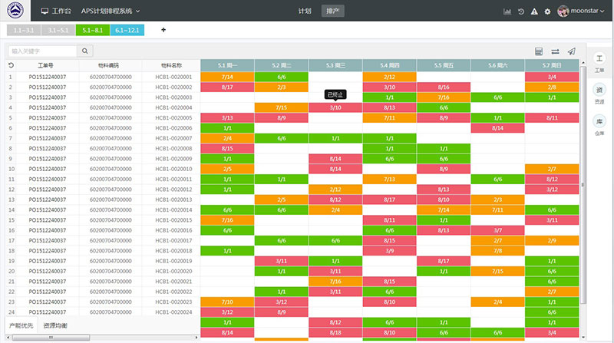Click the 资源均衡 button
The width and height of the screenshot is (614, 343).
click(x=54, y=326)
